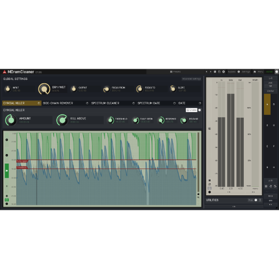Collapse meters using arrows under level bars
Viewport: 279px width, 279px height.
[229, 192]
